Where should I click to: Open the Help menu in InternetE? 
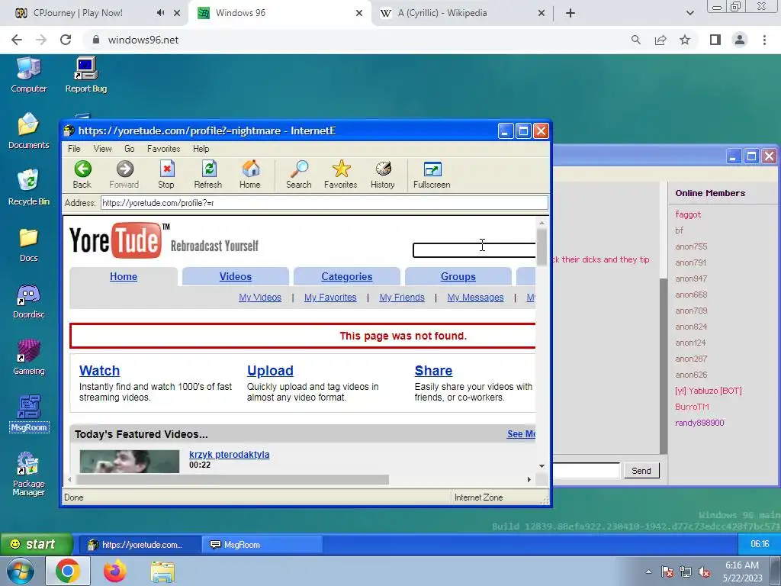[x=201, y=149]
